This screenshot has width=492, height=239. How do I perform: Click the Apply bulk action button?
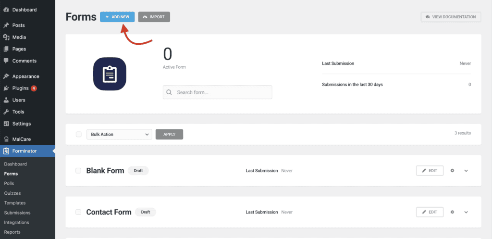pyautogui.click(x=170, y=135)
